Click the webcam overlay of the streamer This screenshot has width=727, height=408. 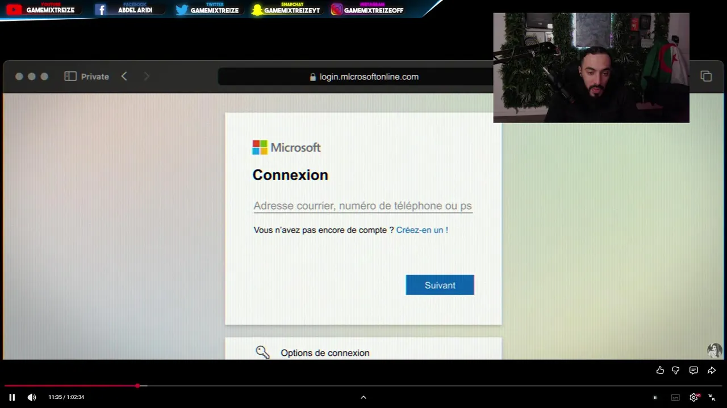[591, 67]
